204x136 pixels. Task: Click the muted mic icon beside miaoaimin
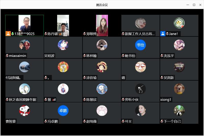pyautogui.click(x=7, y=56)
